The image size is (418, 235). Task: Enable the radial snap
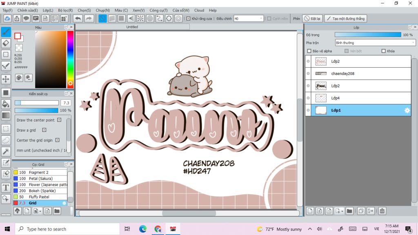click(x=140, y=19)
